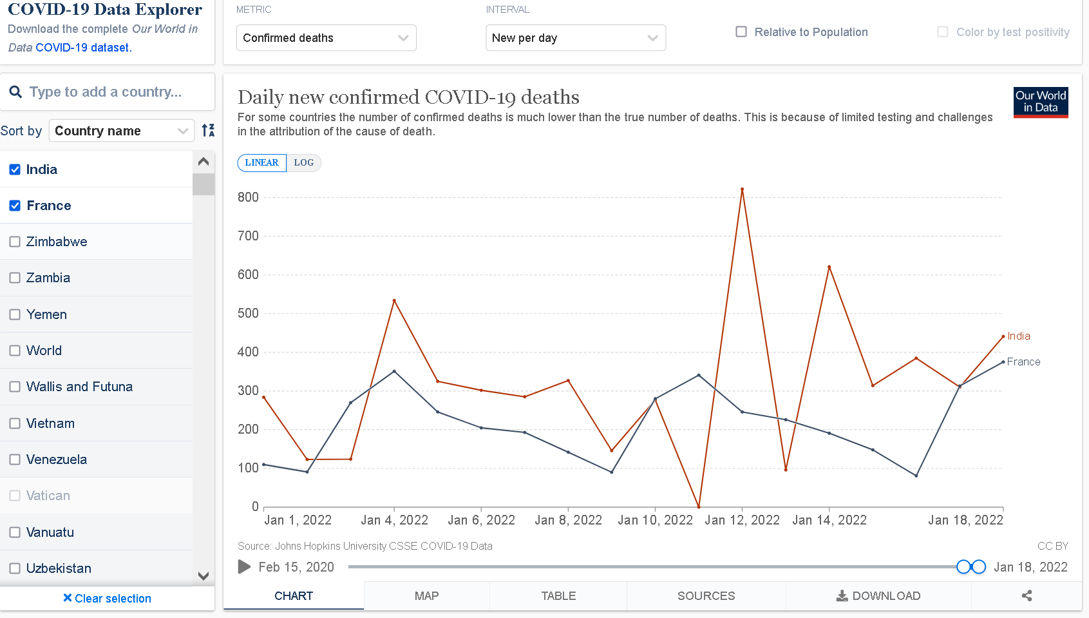This screenshot has width=1089, height=618.
Task: Uncheck France checkbox
Action: point(15,206)
